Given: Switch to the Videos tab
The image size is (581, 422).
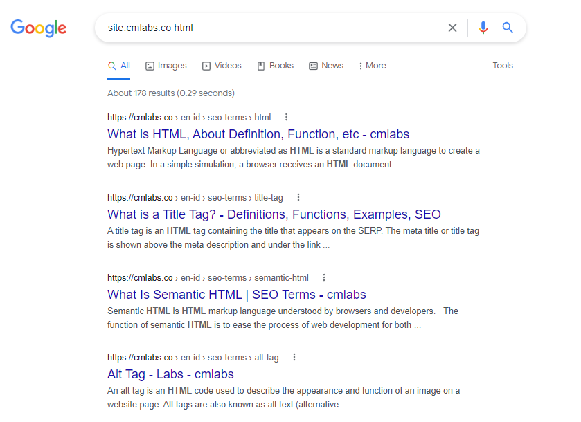Looking at the screenshot, I should click(x=222, y=66).
